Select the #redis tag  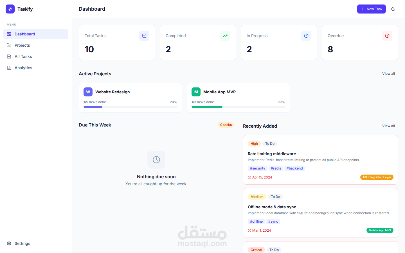276,168
